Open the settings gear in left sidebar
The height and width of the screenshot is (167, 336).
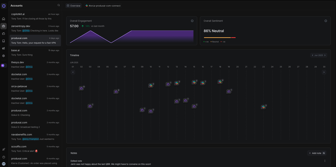[4, 56]
